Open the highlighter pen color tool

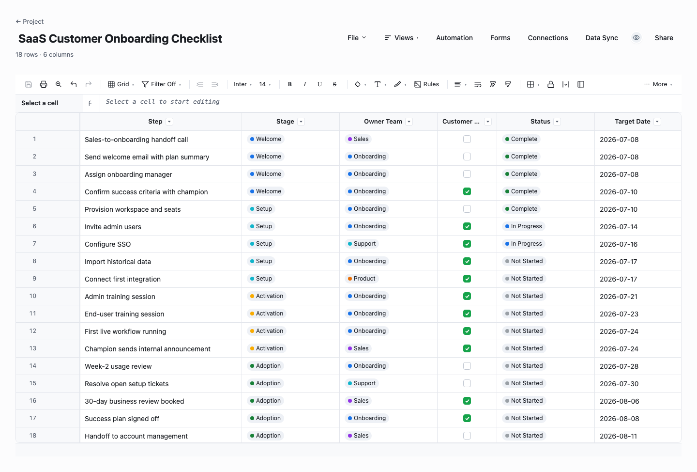400,84
